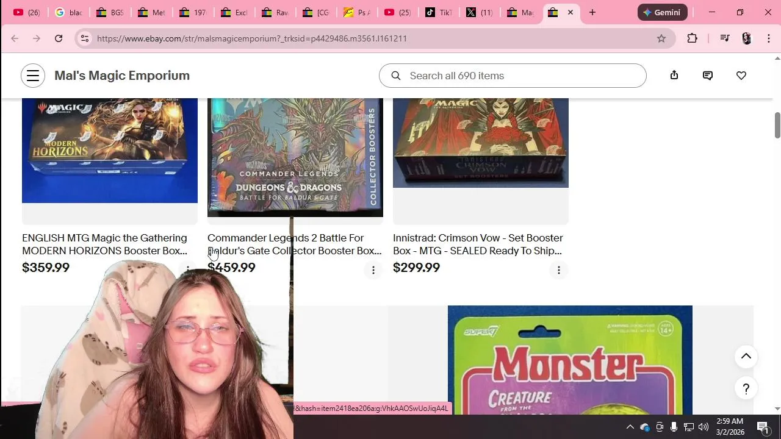Viewport: 781px width, 439px height.
Task: Open options for Commander Legends listing
Action: 373,270
